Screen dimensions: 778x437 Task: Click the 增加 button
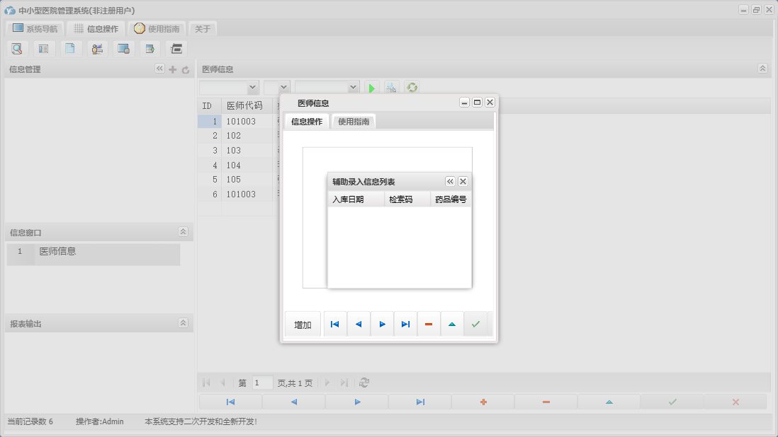pyautogui.click(x=303, y=325)
